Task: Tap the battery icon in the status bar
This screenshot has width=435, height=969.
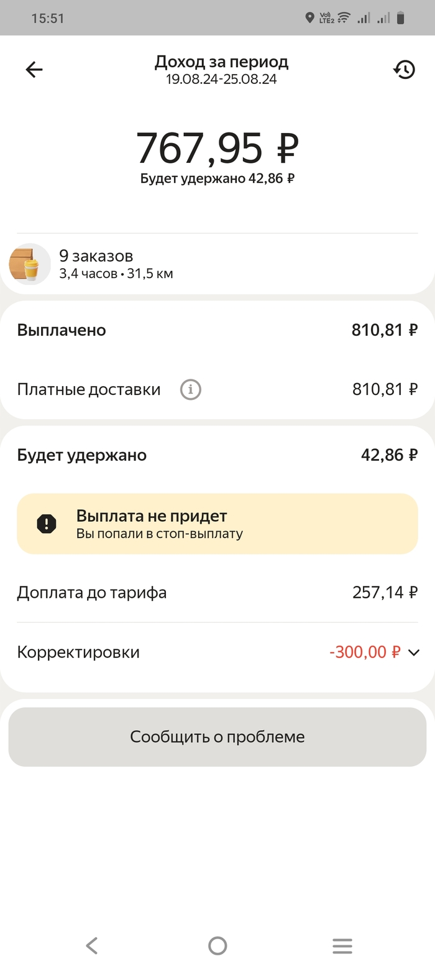Action: pyautogui.click(x=401, y=18)
